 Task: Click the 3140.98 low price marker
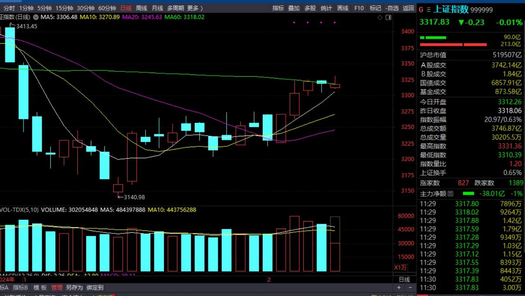(134, 197)
